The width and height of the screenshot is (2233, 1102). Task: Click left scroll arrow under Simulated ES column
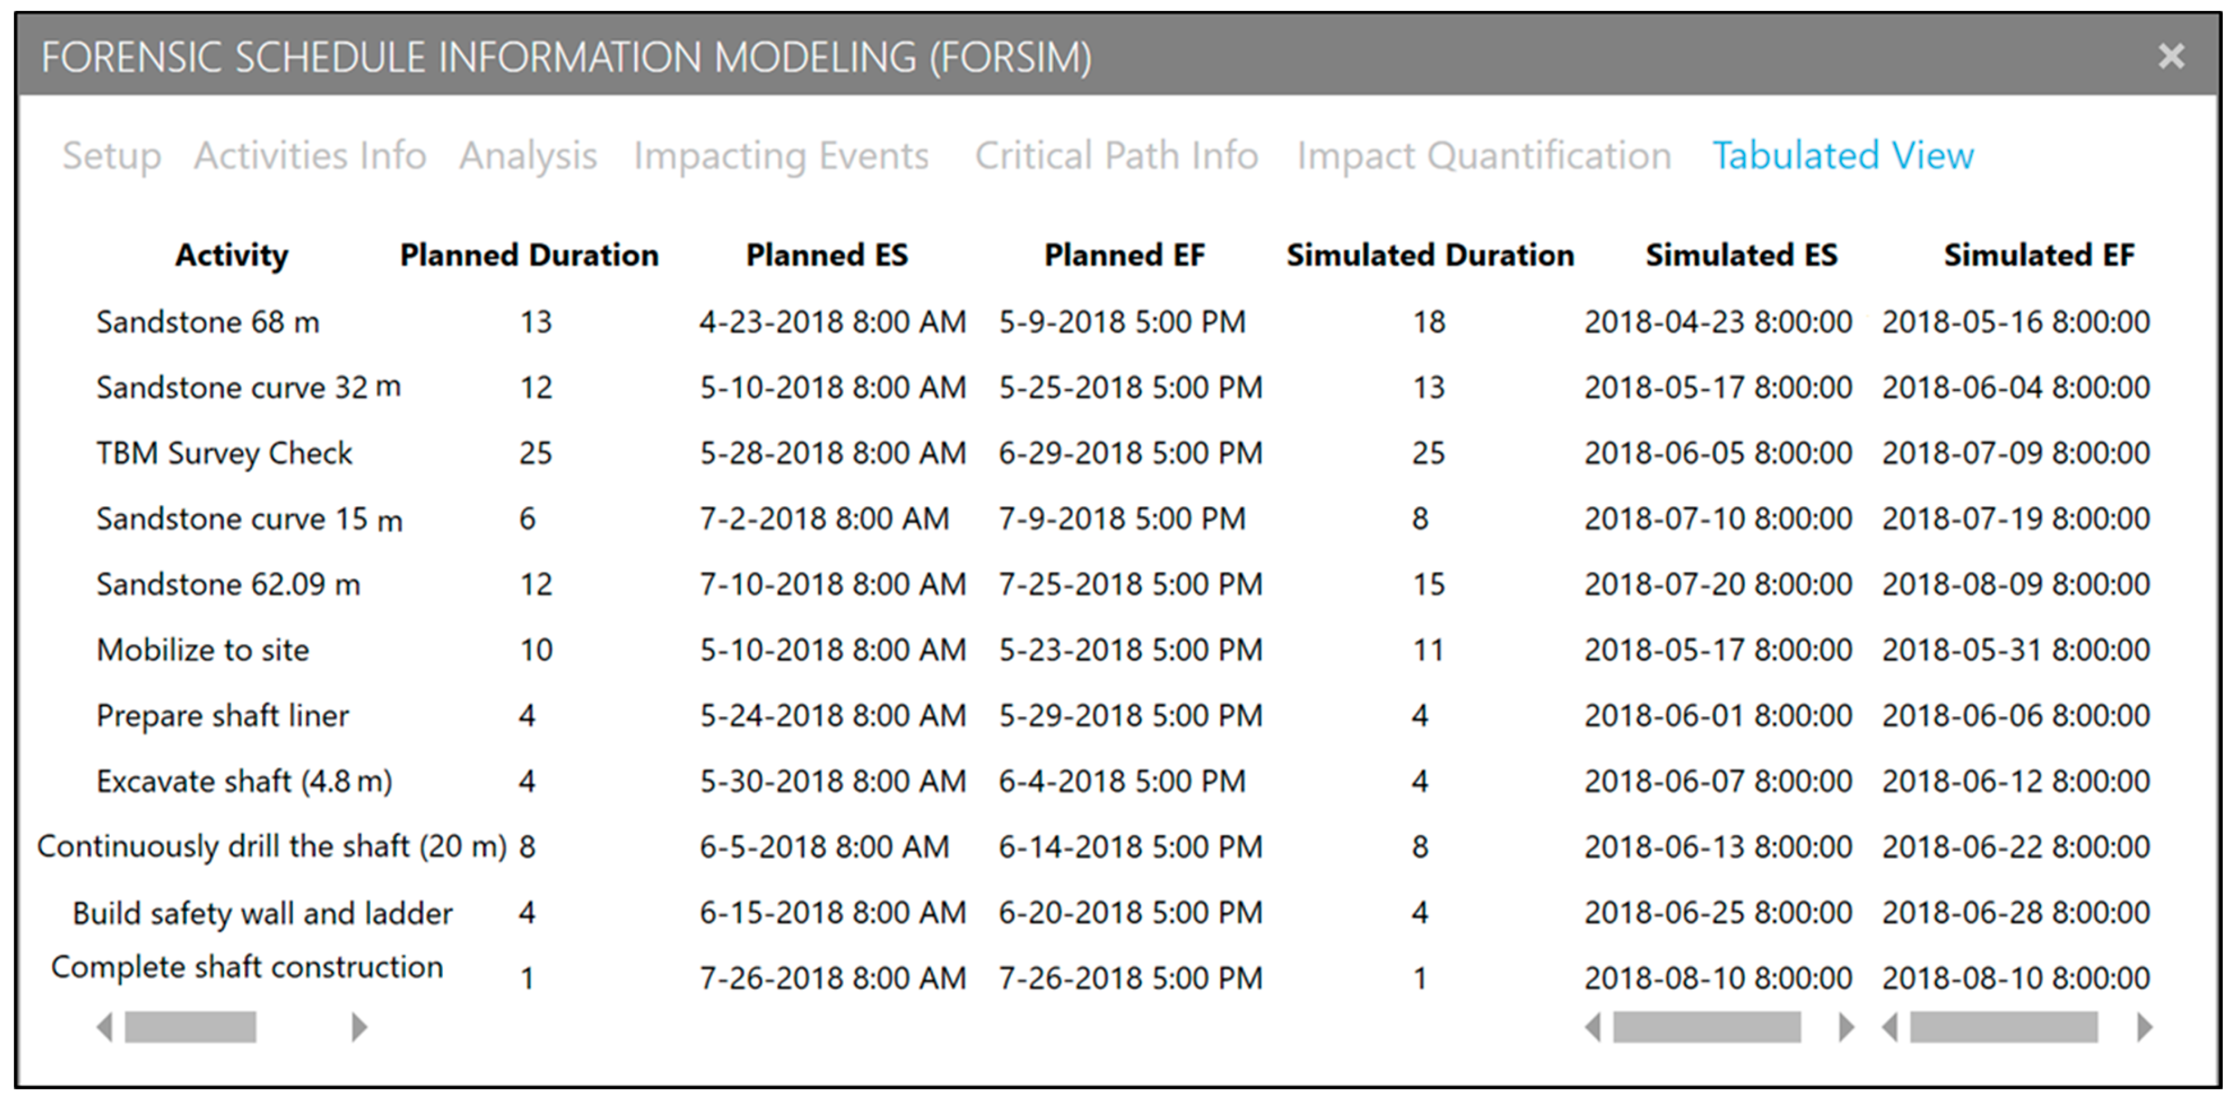coord(1593,1028)
